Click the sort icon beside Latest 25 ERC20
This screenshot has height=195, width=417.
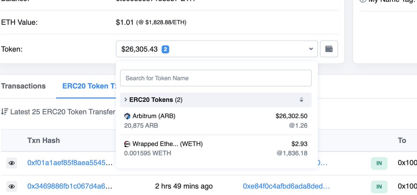5,112
